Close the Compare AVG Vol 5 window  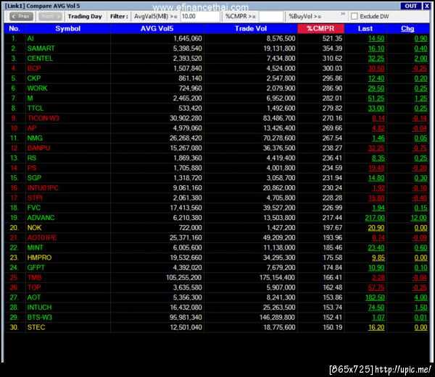pyautogui.click(x=427, y=6)
